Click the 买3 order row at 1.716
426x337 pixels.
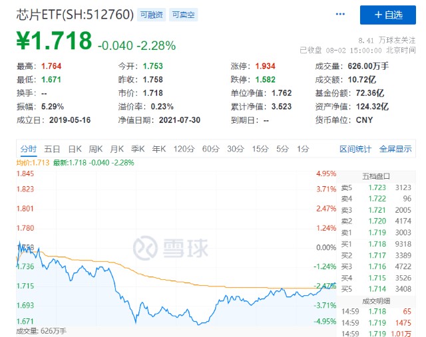coord(376,267)
